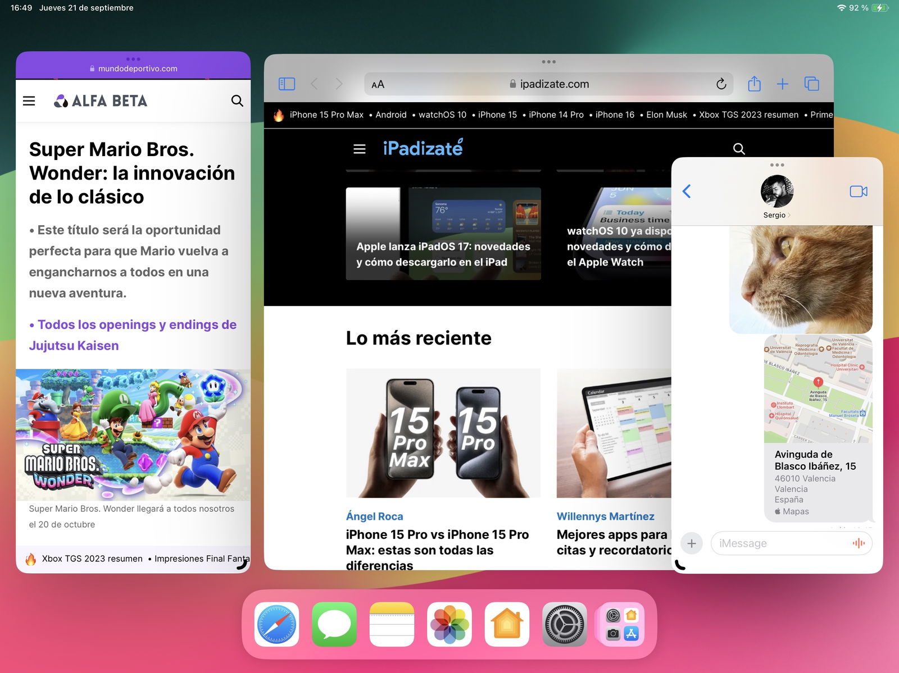Screen dimensions: 899x673
Task: Click the iMessage text field
Action: [x=792, y=543]
